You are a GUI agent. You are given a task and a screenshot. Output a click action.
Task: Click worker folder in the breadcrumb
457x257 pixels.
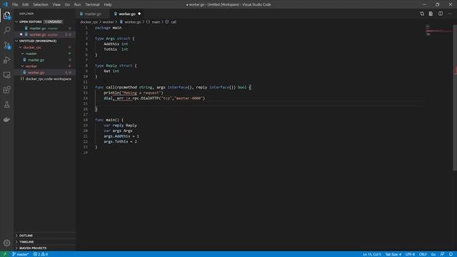(x=108, y=22)
